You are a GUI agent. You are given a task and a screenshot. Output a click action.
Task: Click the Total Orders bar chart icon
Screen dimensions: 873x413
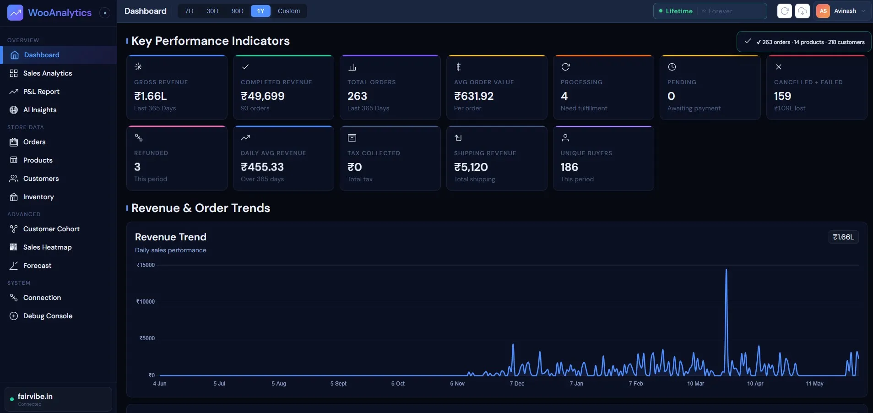coord(352,67)
